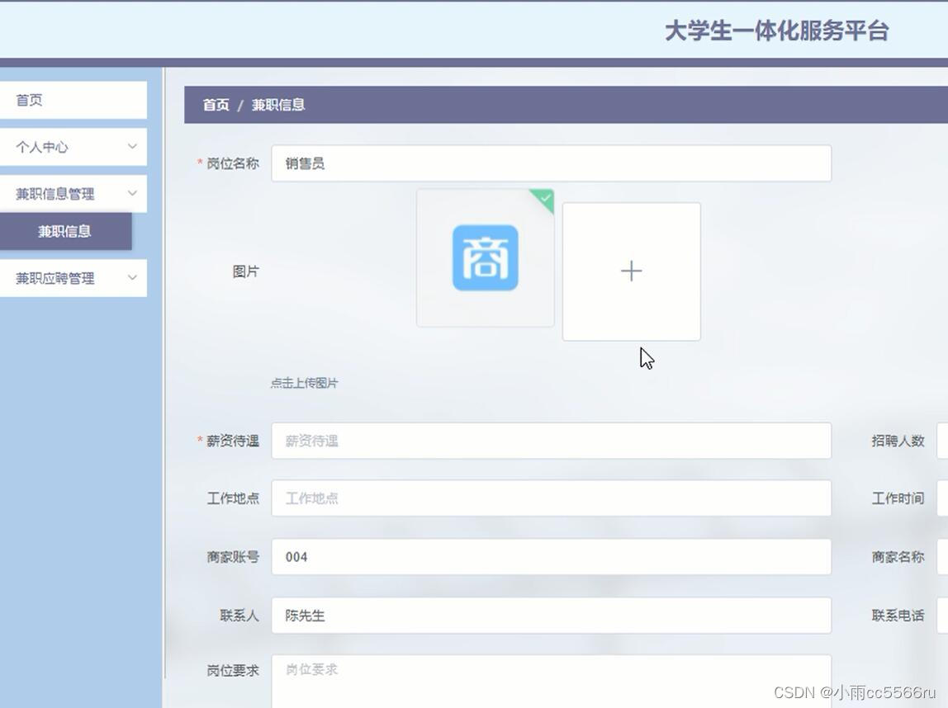
Task: Click the 薪资待遇 input field
Action: pyautogui.click(x=552, y=441)
